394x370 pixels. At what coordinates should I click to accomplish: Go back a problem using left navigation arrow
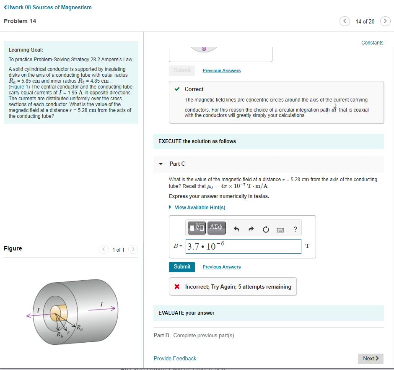click(344, 21)
